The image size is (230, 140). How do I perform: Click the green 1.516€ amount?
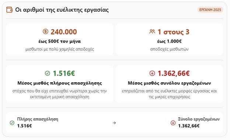click(x=64, y=73)
